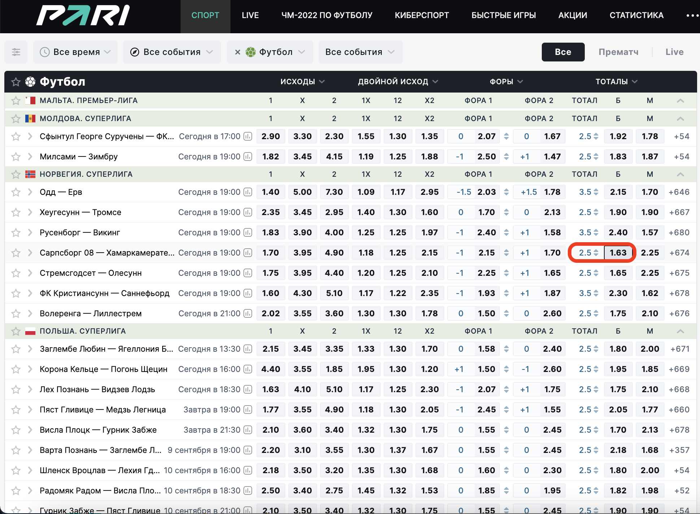Open the filter settings sliders icon
Image resolution: width=700 pixels, height=514 pixels.
(16, 52)
